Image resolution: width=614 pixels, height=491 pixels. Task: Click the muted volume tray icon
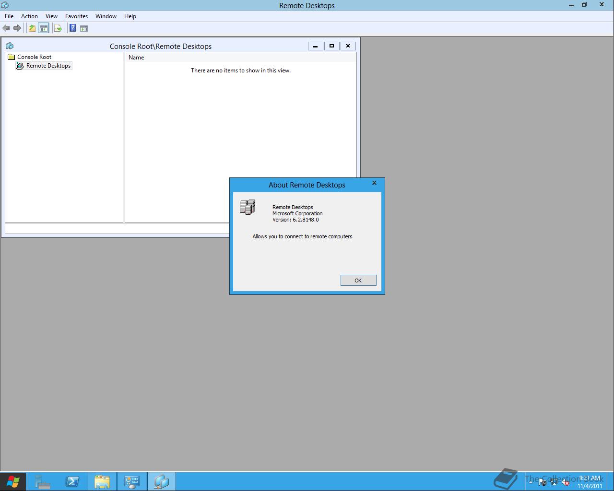pos(566,482)
